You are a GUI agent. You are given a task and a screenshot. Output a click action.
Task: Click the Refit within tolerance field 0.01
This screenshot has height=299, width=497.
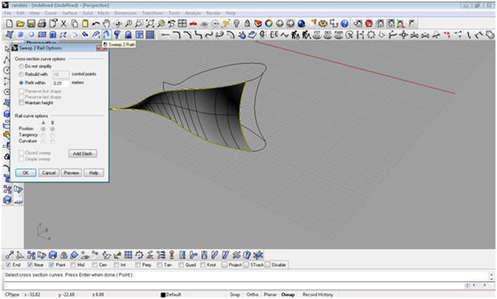[x=61, y=84]
